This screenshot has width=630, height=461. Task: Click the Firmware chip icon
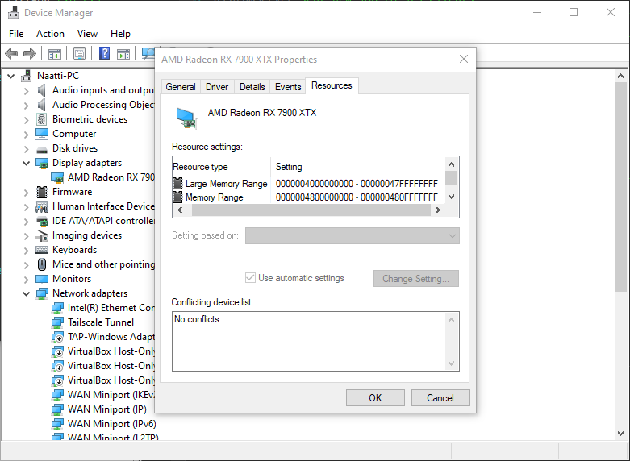coord(41,192)
